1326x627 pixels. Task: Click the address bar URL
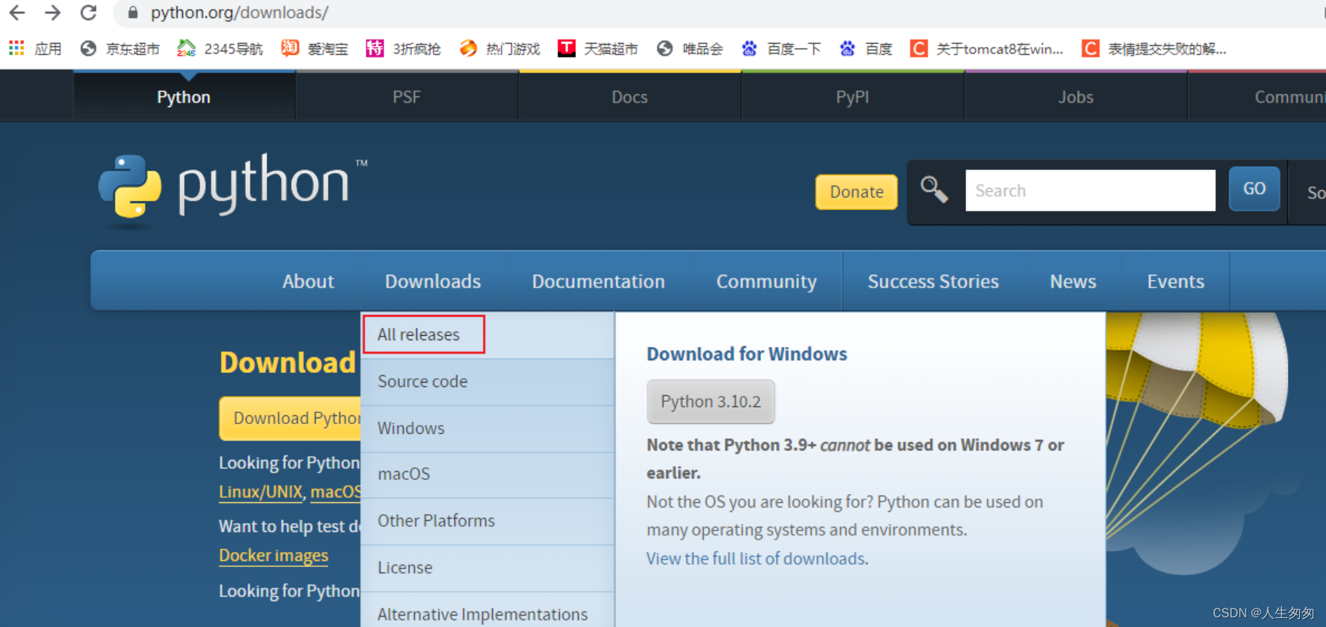coord(239,13)
